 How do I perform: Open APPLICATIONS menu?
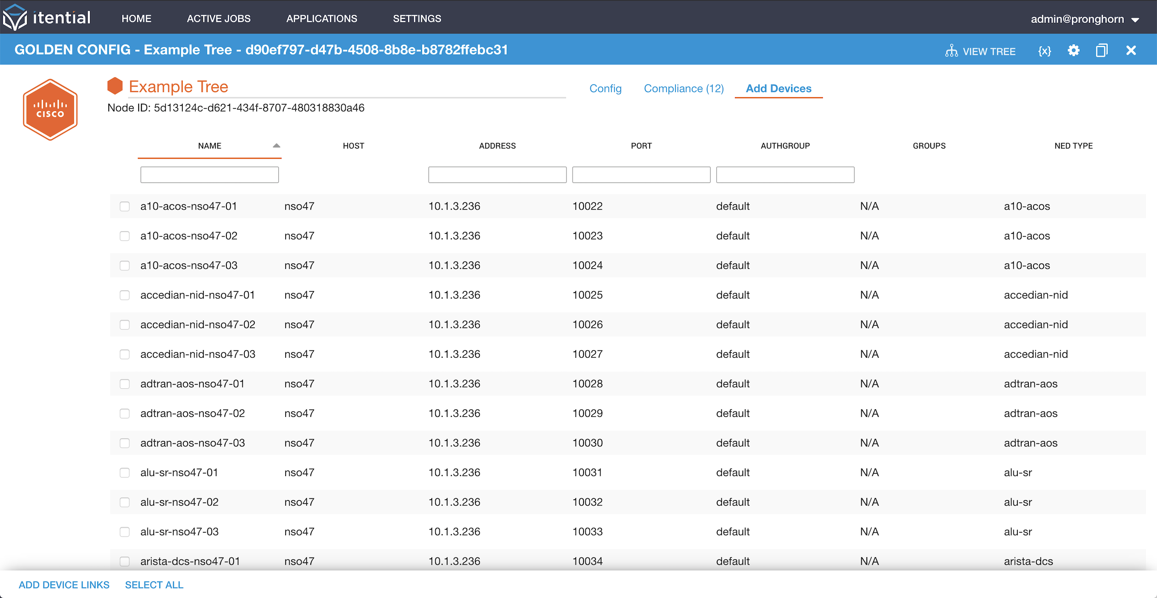(321, 19)
